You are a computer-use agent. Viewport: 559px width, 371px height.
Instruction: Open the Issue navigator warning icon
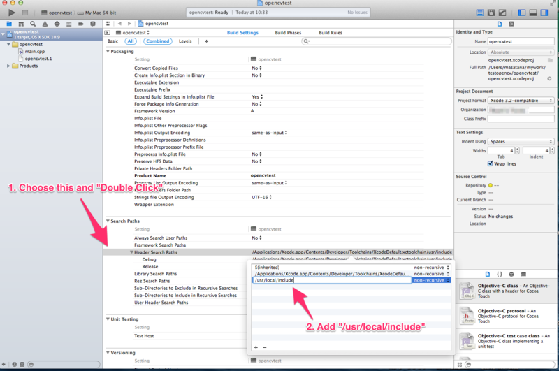(45, 24)
